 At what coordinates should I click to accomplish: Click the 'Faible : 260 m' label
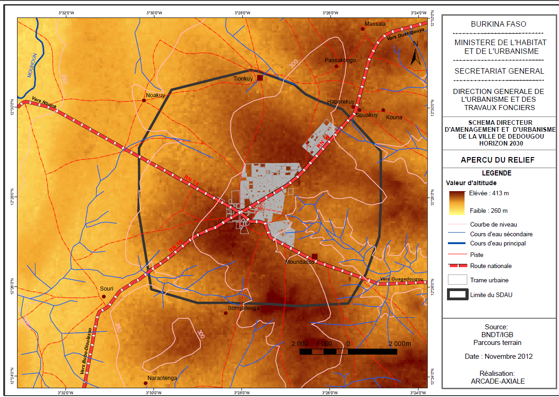tap(489, 210)
